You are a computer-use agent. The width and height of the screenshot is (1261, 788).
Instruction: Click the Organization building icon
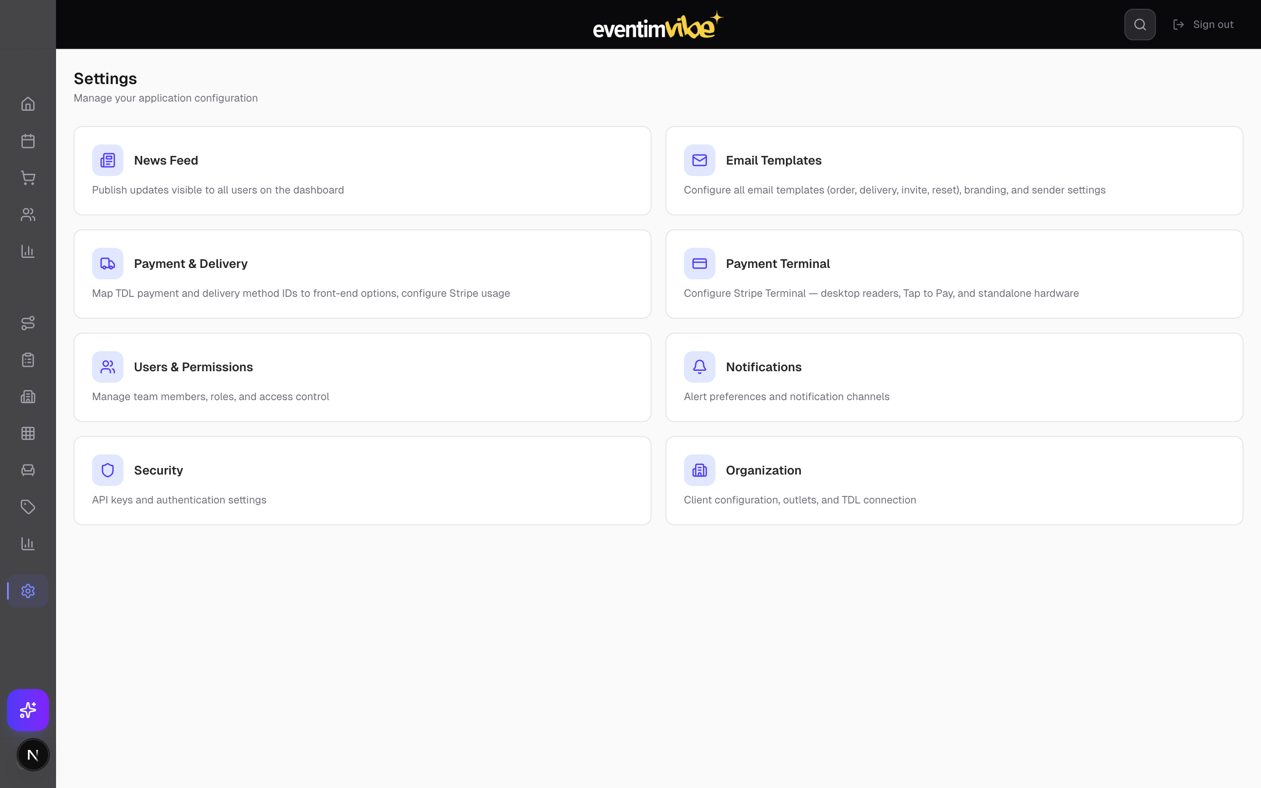[699, 470]
